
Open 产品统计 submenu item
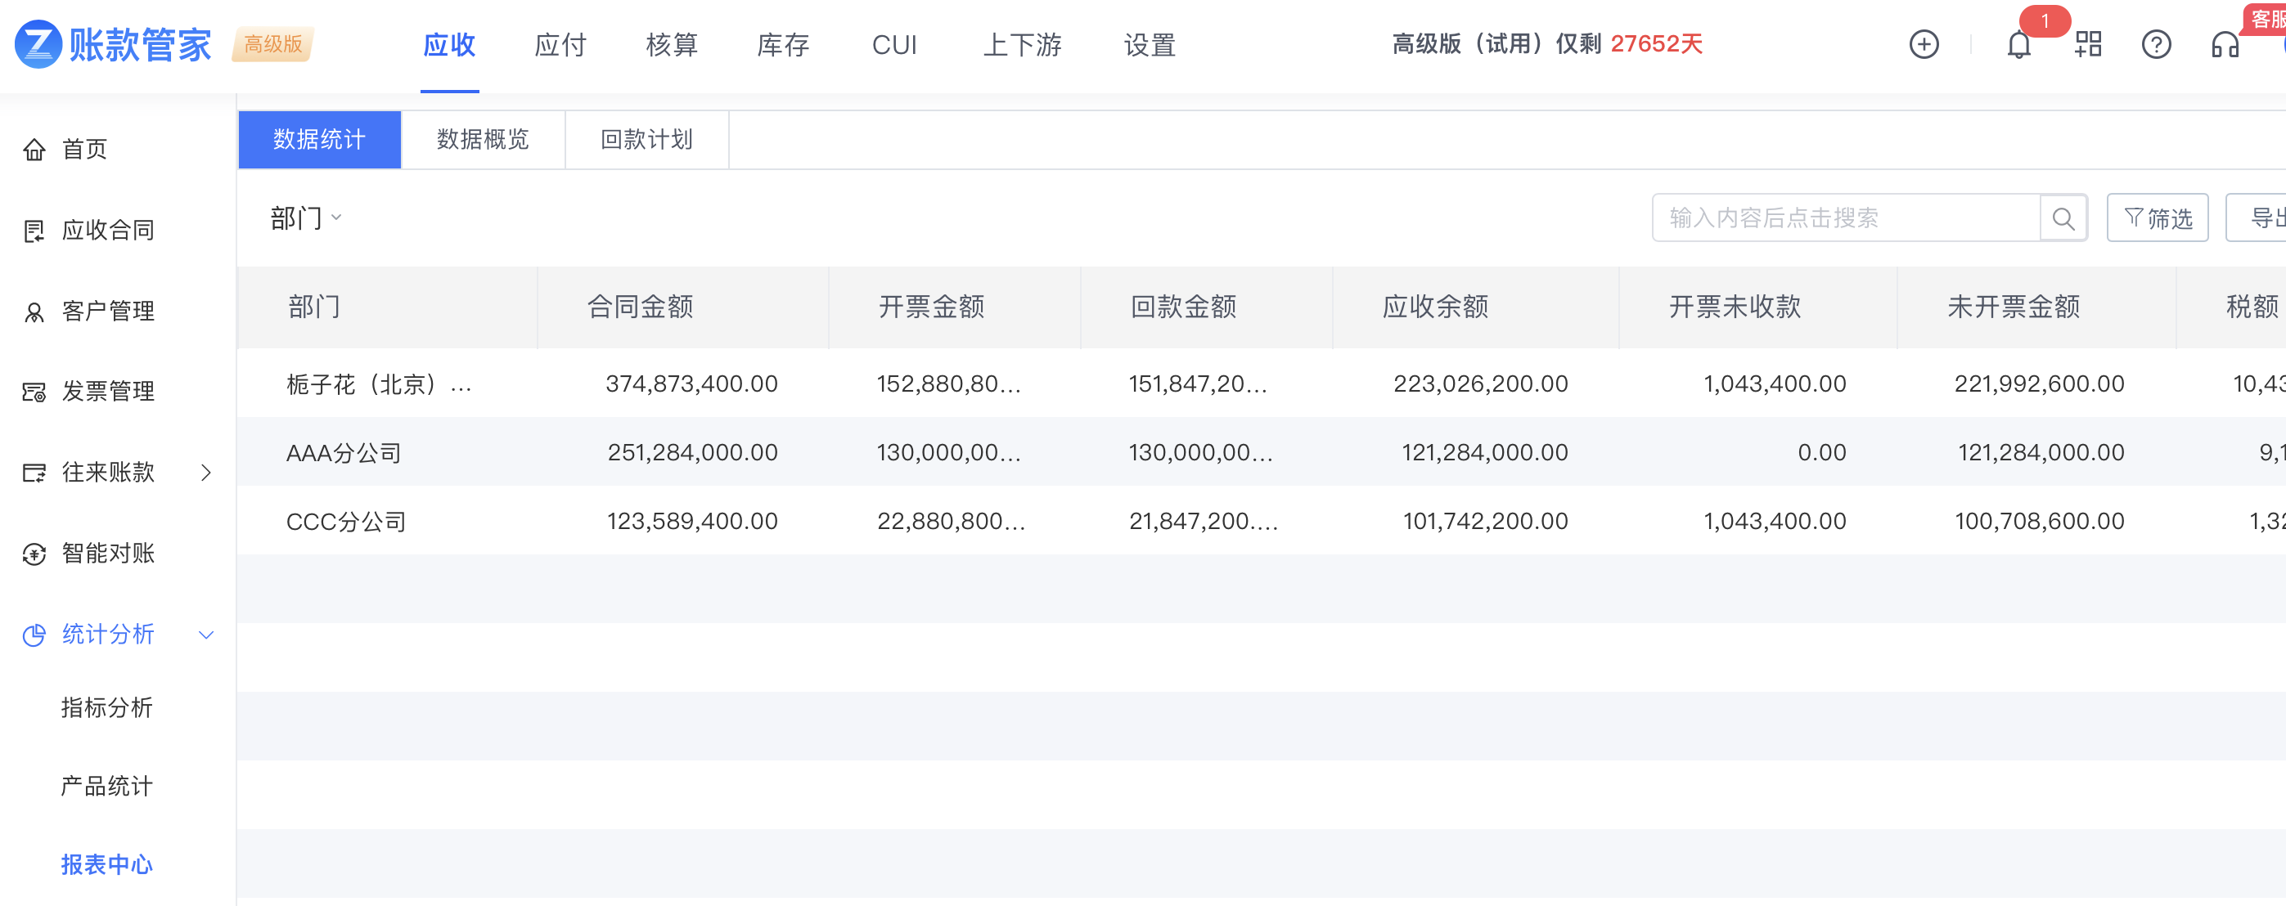106,787
